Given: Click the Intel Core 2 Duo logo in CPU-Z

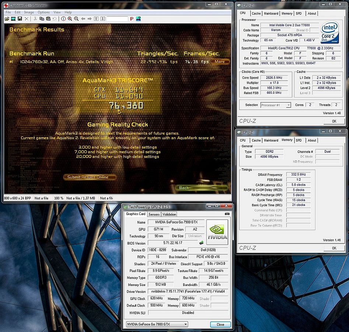Looking at the screenshot, I should pos(330,32).
